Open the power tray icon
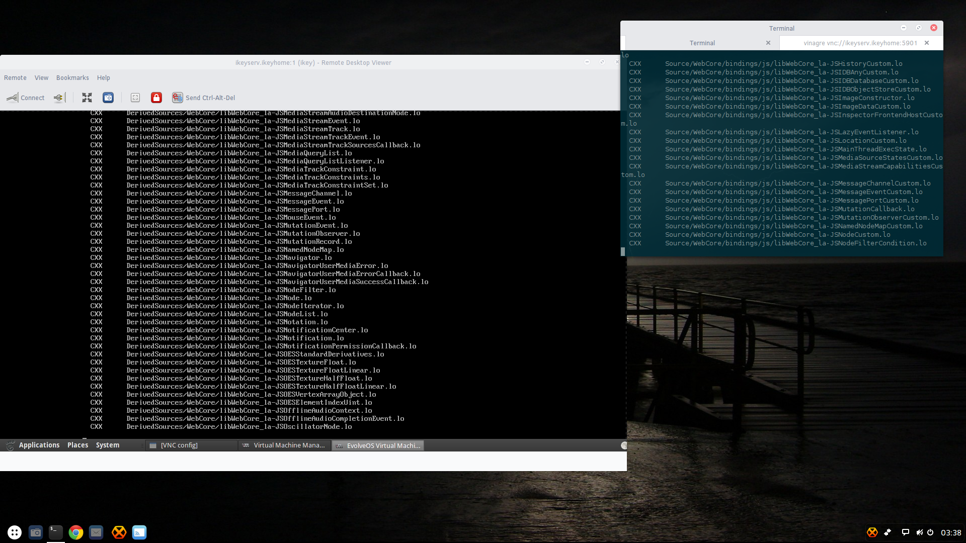 click(x=930, y=532)
